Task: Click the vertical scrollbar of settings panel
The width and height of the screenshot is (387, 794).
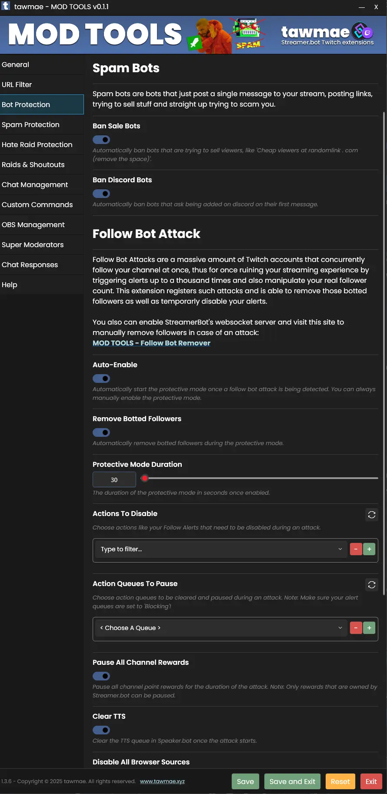Action: pyautogui.click(x=384, y=353)
